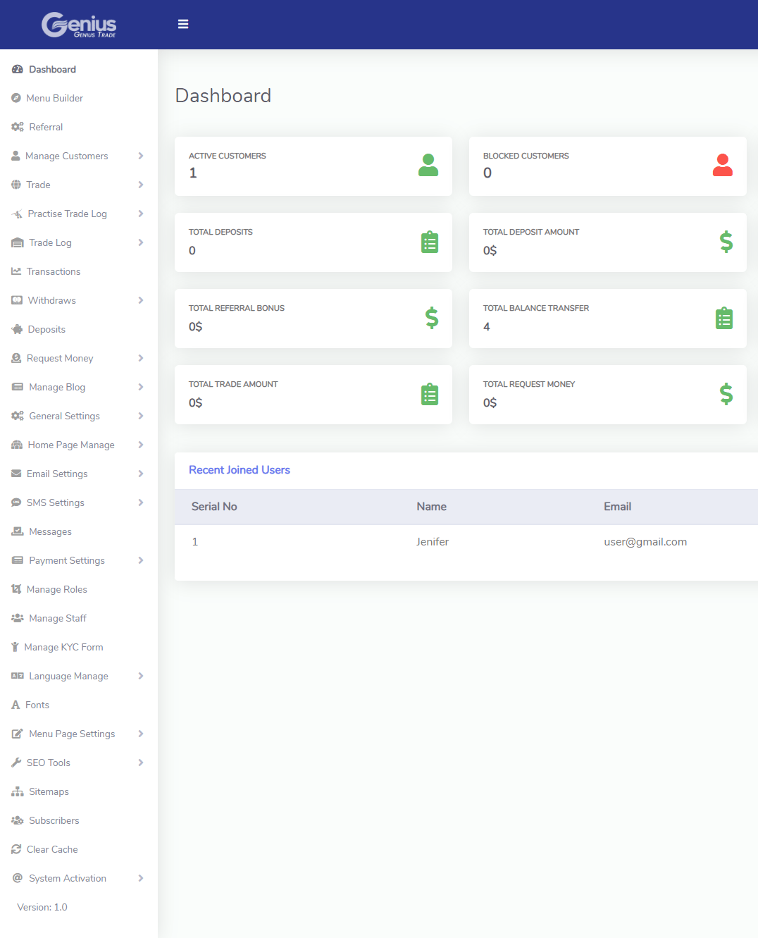Viewport: 758px width, 938px height.
Task: Click Clear Cache in the sidebar
Action: (x=52, y=849)
